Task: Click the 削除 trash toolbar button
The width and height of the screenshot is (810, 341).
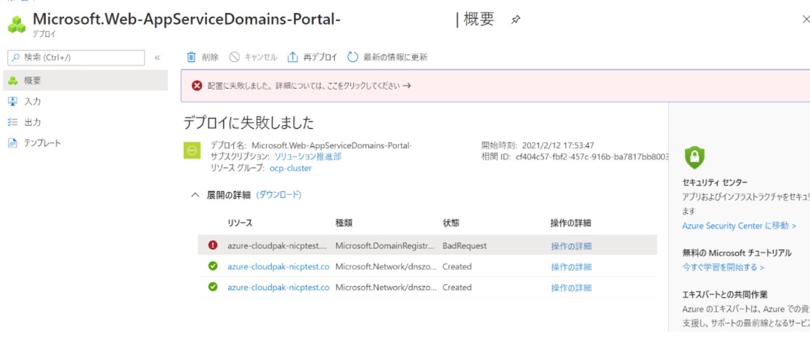Action: [x=203, y=57]
